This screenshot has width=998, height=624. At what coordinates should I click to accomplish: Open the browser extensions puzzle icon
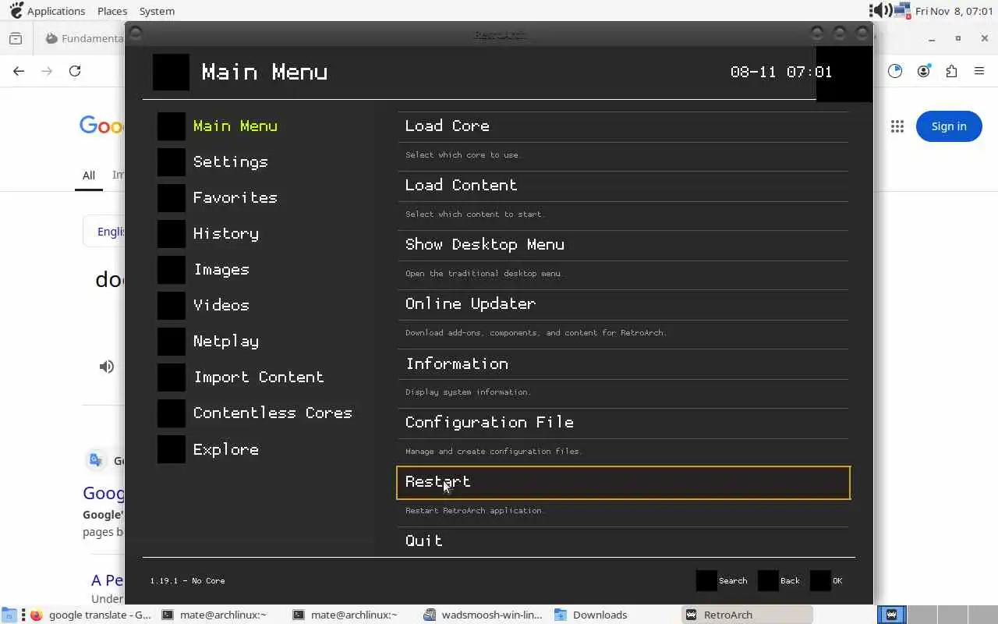[951, 71]
